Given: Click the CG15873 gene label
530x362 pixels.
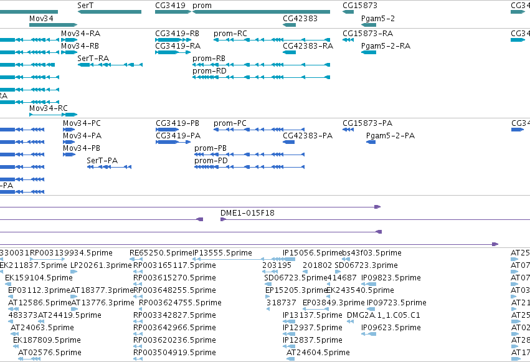Looking at the screenshot, I should point(360,6).
